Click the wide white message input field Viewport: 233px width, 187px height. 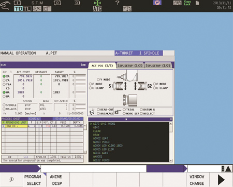(94, 169)
